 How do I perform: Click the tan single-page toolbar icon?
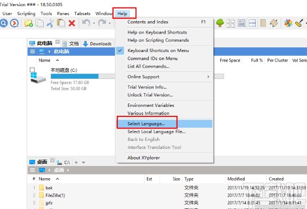[263, 23]
